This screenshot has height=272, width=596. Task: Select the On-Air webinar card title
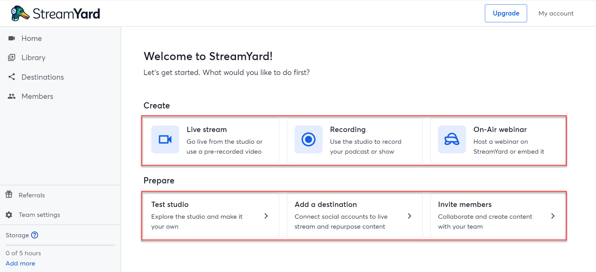click(500, 129)
